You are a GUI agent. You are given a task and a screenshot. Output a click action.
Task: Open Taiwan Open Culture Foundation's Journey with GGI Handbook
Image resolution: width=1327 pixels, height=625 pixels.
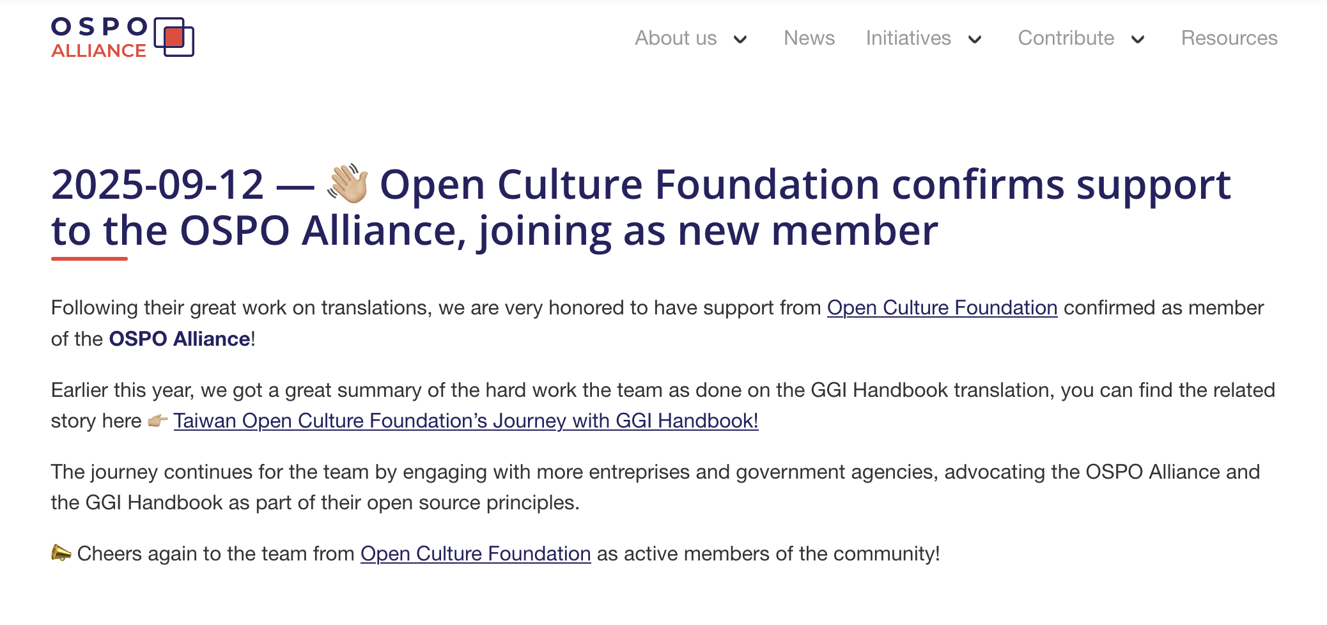(x=466, y=421)
